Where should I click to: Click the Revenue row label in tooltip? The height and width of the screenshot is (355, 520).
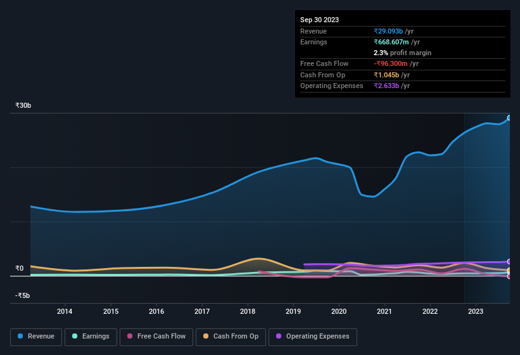(x=314, y=31)
